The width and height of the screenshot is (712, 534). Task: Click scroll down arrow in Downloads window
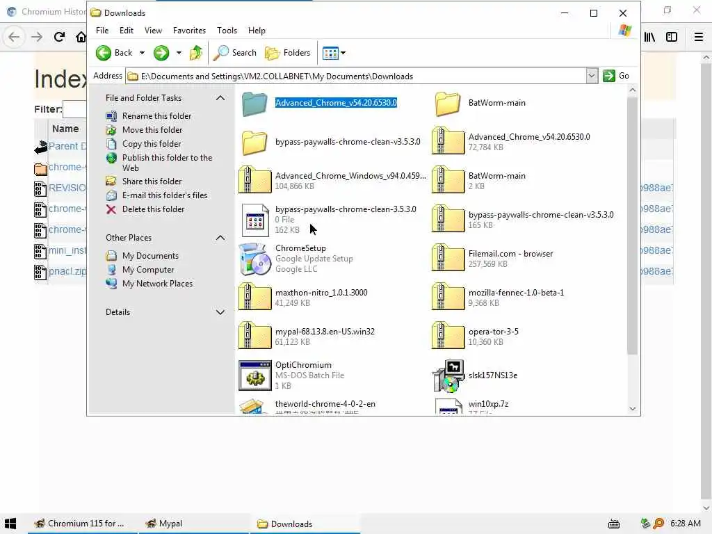point(632,409)
